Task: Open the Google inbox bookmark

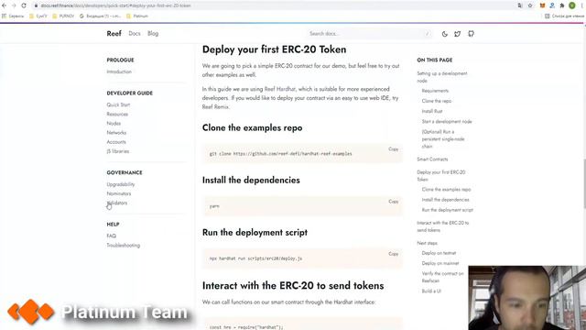Action: (100, 16)
